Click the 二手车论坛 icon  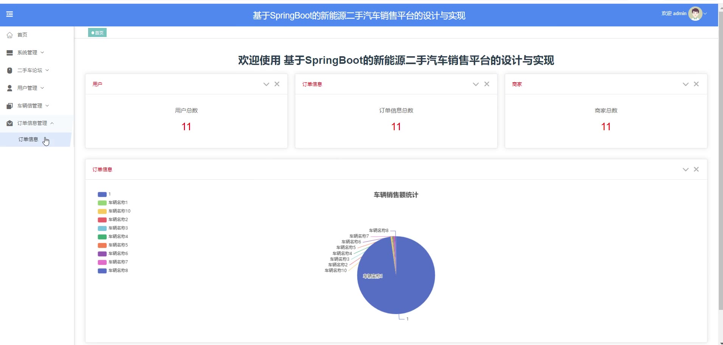click(10, 70)
